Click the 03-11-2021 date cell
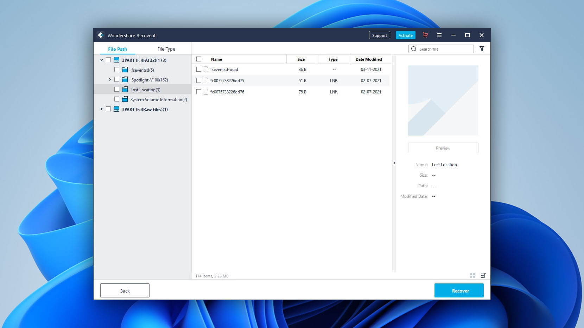584x328 pixels. pyautogui.click(x=371, y=70)
